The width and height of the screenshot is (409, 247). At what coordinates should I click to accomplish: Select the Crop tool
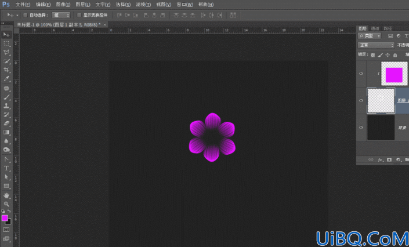click(x=6, y=70)
